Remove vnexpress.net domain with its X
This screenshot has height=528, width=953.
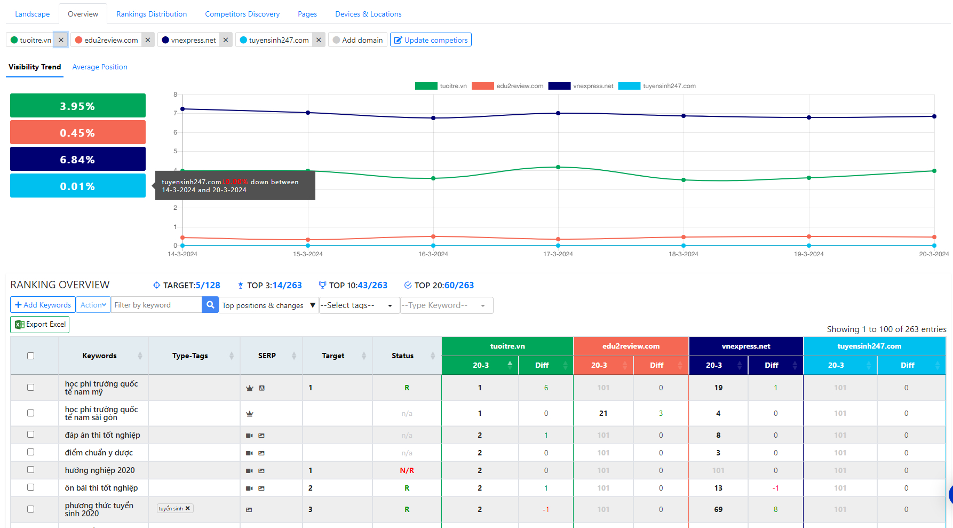pos(226,40)
